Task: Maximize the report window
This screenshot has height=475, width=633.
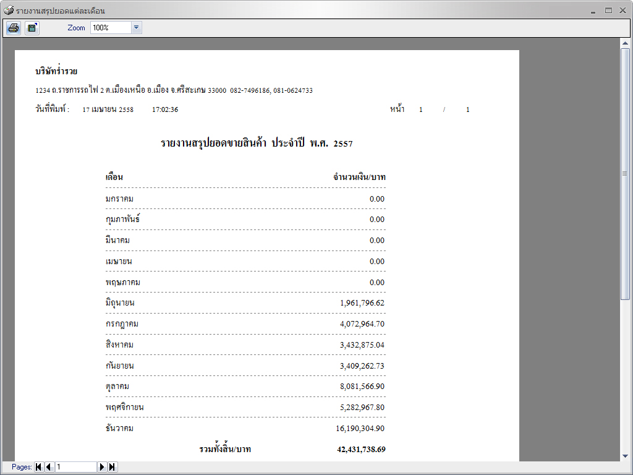Action: pos(608,11)
